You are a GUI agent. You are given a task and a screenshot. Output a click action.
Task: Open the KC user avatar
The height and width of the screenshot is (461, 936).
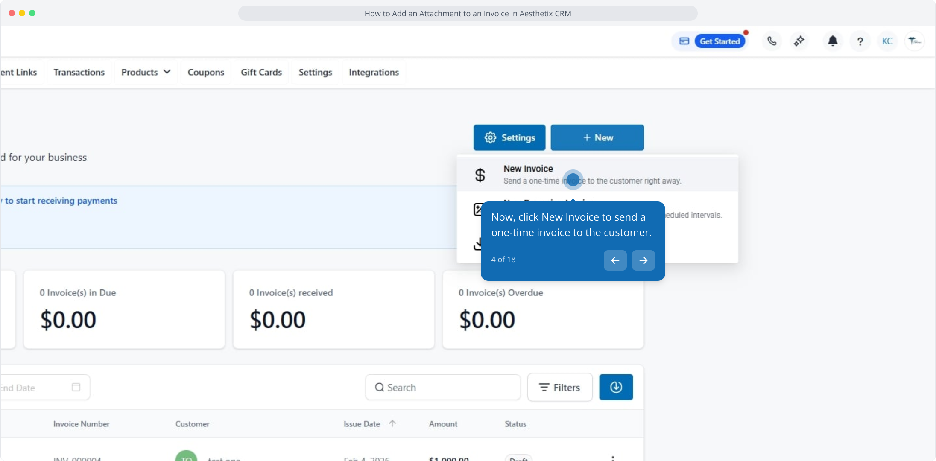pyautogui.click(x=887, y=41)
